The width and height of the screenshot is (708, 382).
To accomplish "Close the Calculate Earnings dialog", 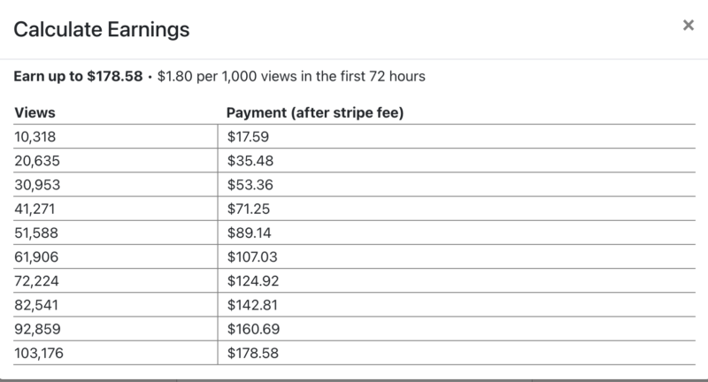I will (688, 26).
